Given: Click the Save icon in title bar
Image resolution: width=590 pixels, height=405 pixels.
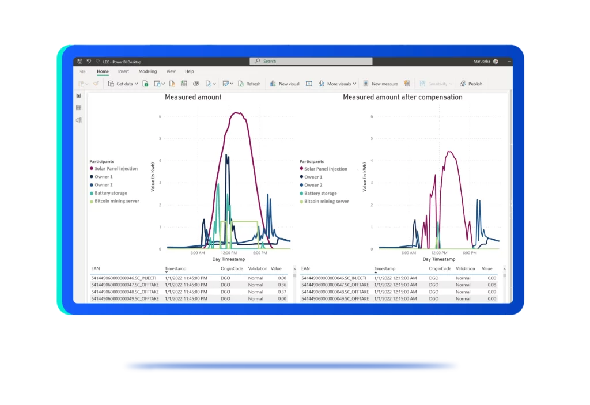Looking at the screenshot, I should click(80, 61).
